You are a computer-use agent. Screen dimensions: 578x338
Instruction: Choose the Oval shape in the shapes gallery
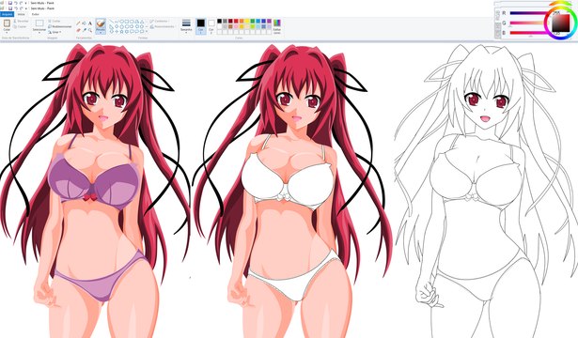[x=121, y=22]
